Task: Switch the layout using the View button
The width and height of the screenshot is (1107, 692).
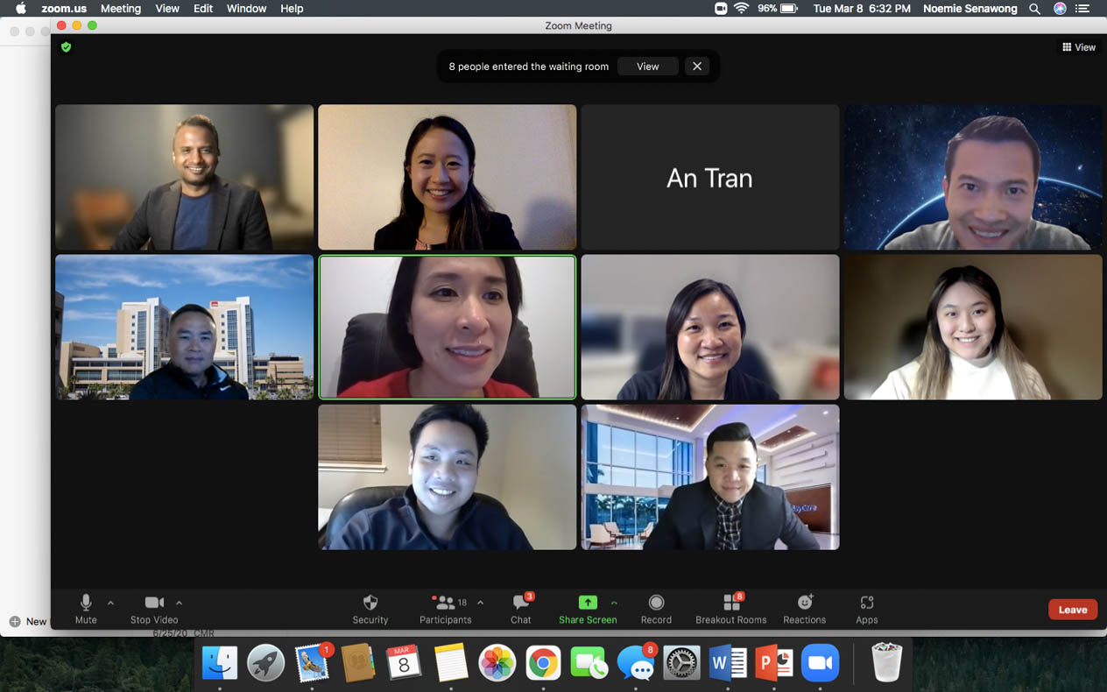Action: click(1079, 47)
